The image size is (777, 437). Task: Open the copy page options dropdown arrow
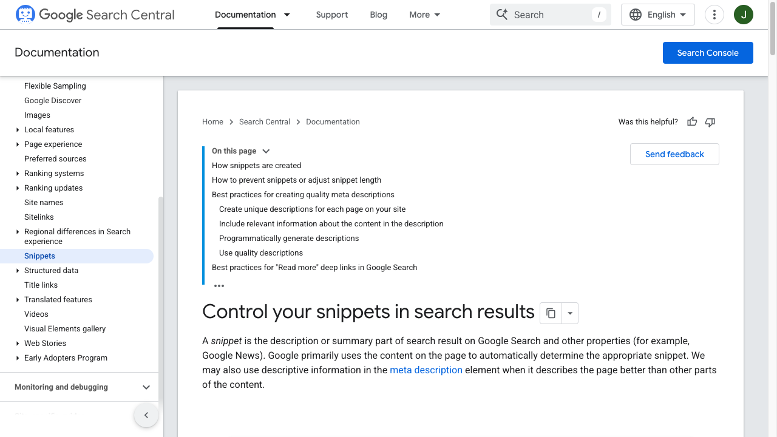click(570, 313)
